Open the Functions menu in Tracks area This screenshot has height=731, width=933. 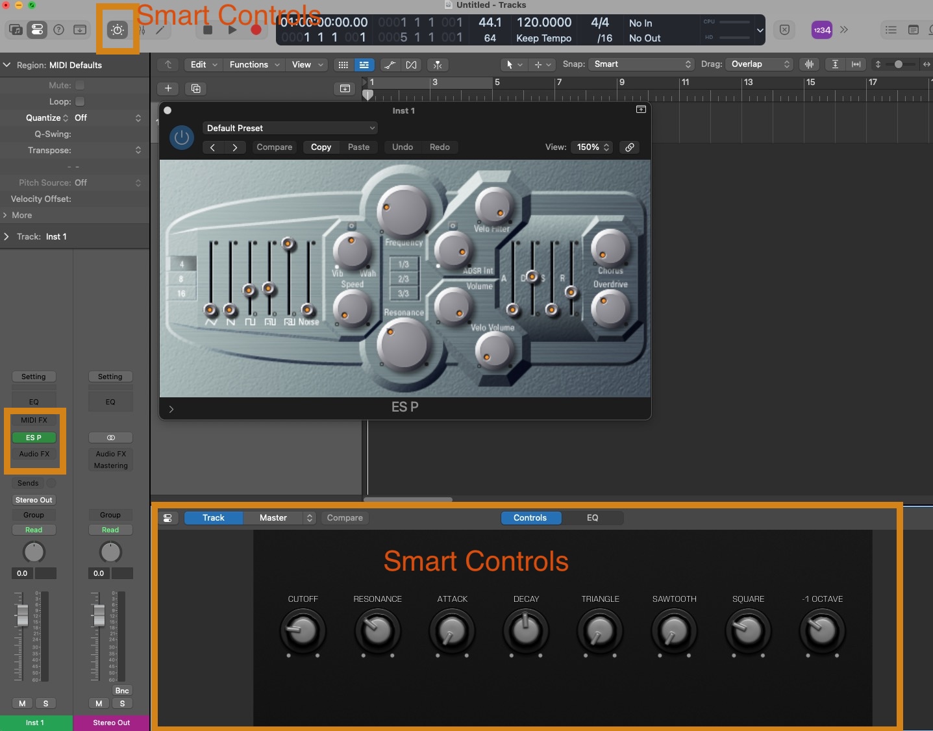coord(255,65)
